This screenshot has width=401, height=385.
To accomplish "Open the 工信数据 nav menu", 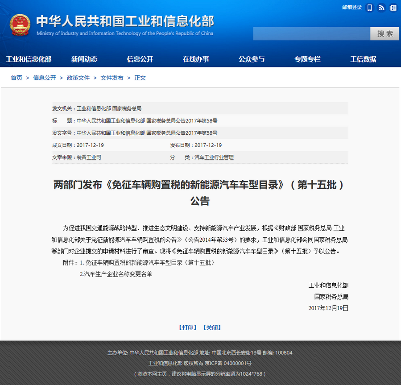I will pos(363,59).
